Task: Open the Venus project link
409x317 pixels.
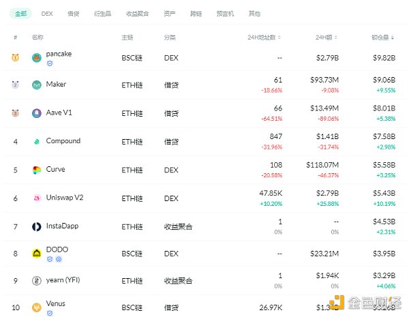Action: click(x=55, y=303)
